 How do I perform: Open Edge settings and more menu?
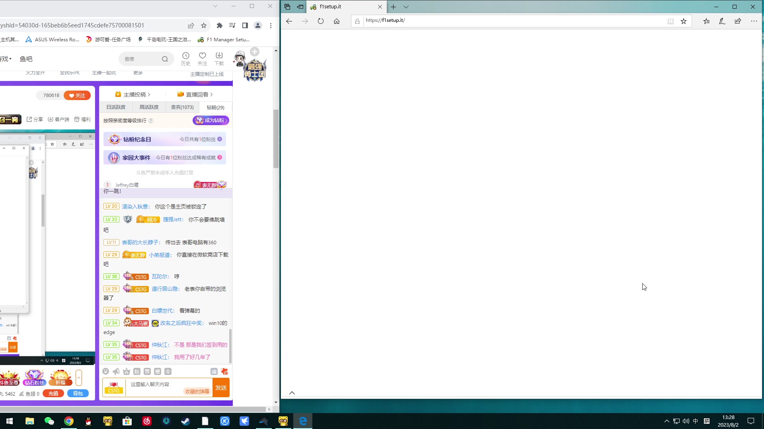(x=754, y=21)
